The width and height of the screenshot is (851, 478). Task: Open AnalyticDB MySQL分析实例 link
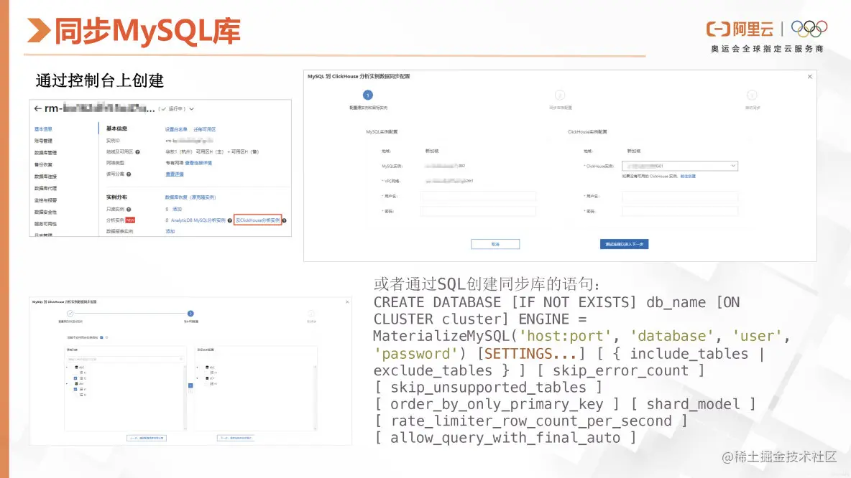pyautogui.click(x=198, y=220)
